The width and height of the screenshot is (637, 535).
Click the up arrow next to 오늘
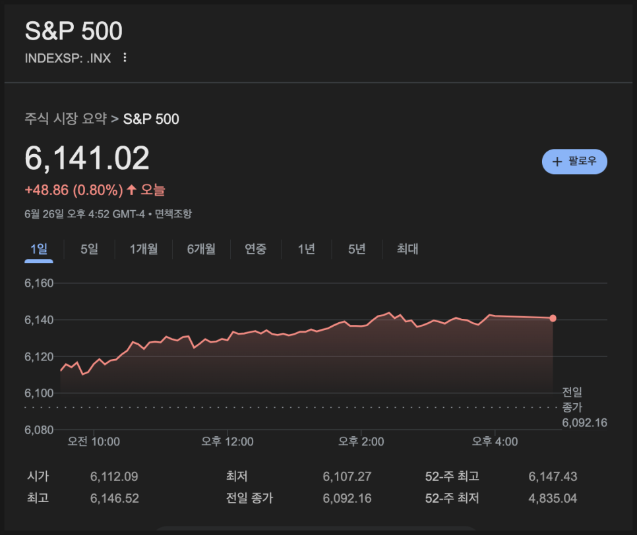tap(131, 190)
